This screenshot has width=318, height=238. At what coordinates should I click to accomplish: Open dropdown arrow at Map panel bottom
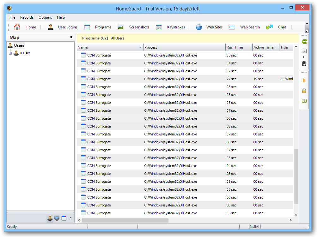[x=70, y=218]
